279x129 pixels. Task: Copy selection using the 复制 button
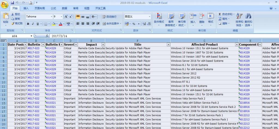coord(16,19)
